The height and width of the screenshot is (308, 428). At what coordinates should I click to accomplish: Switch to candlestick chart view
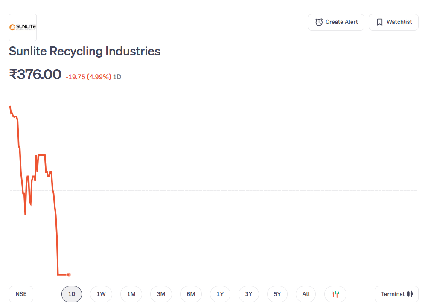[x=335, y=294]
